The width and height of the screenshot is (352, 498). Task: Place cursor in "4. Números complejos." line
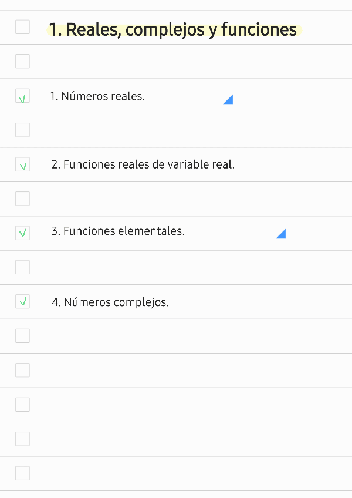coord(110,301)
